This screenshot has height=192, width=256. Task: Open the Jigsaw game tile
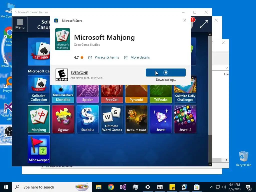click(63, 119)
